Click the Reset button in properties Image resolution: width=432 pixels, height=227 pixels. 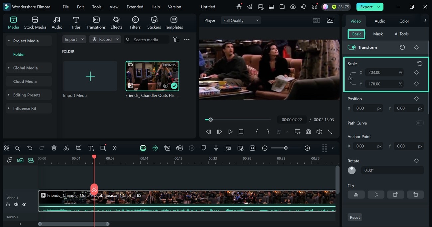click(x=355, y=217)
